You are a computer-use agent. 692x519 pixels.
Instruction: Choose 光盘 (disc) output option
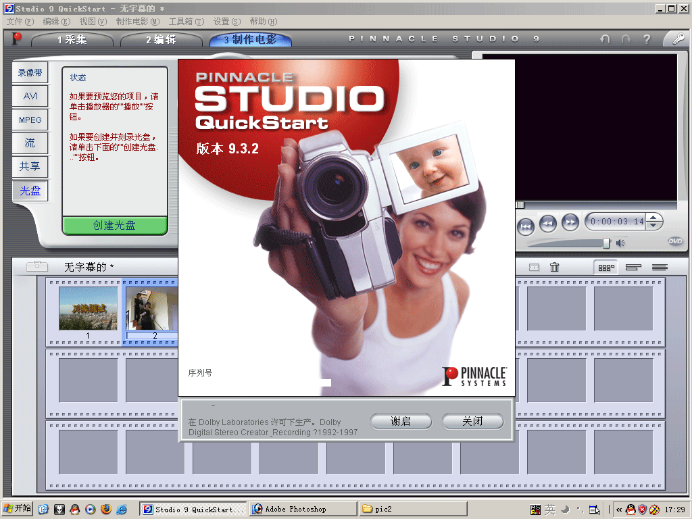tap(30, 191)
